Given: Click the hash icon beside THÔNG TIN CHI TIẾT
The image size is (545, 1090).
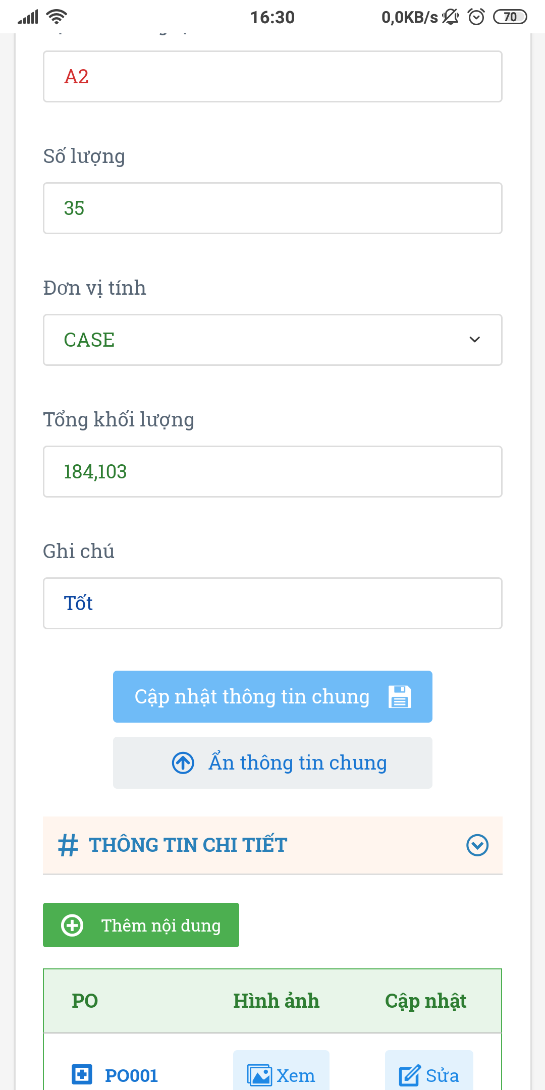Looking at the screenshot, I should click(68, 845).
